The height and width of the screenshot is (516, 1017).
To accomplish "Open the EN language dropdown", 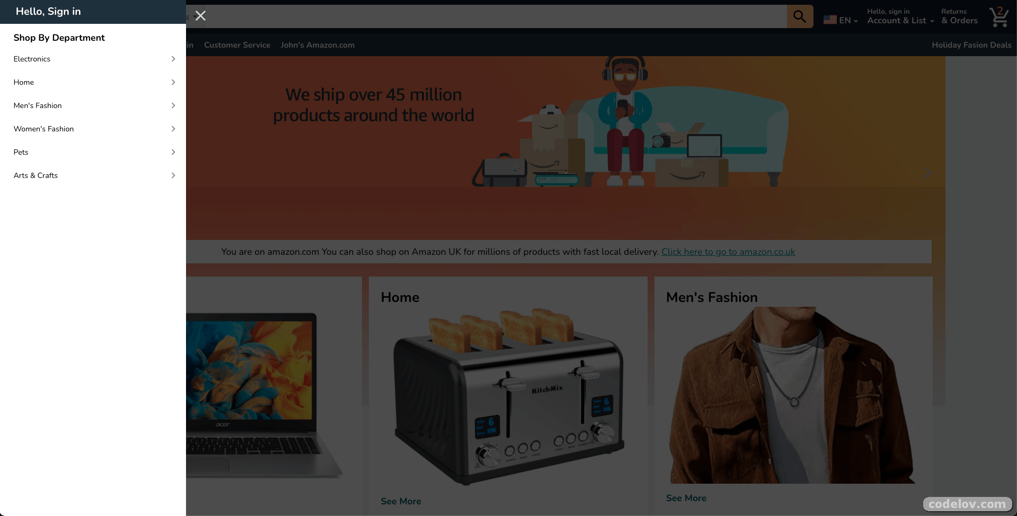I will [x=848, y=20].
